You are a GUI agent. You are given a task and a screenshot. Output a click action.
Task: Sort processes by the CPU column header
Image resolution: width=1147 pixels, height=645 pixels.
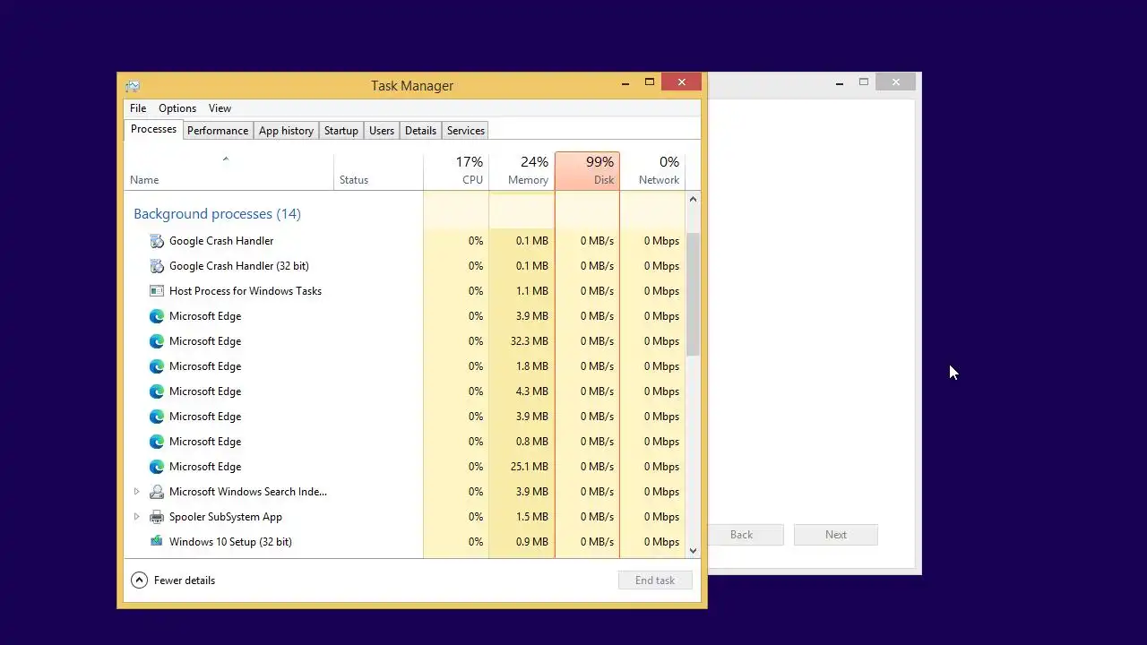(456, 171)
